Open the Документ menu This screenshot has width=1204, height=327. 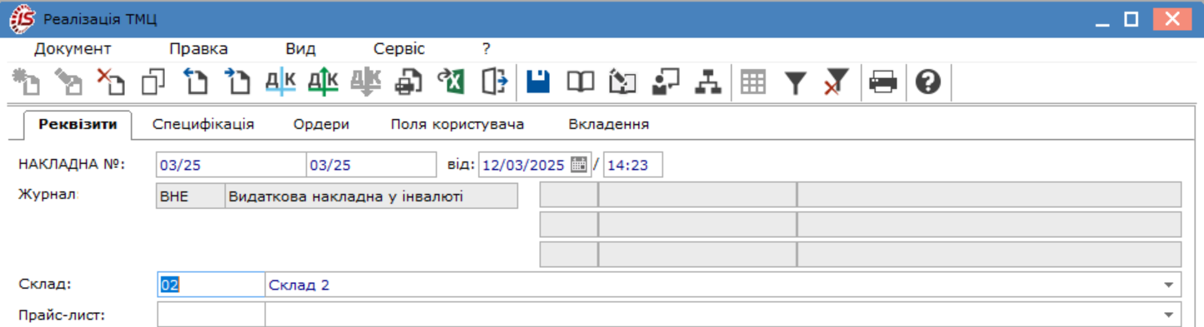72,49
